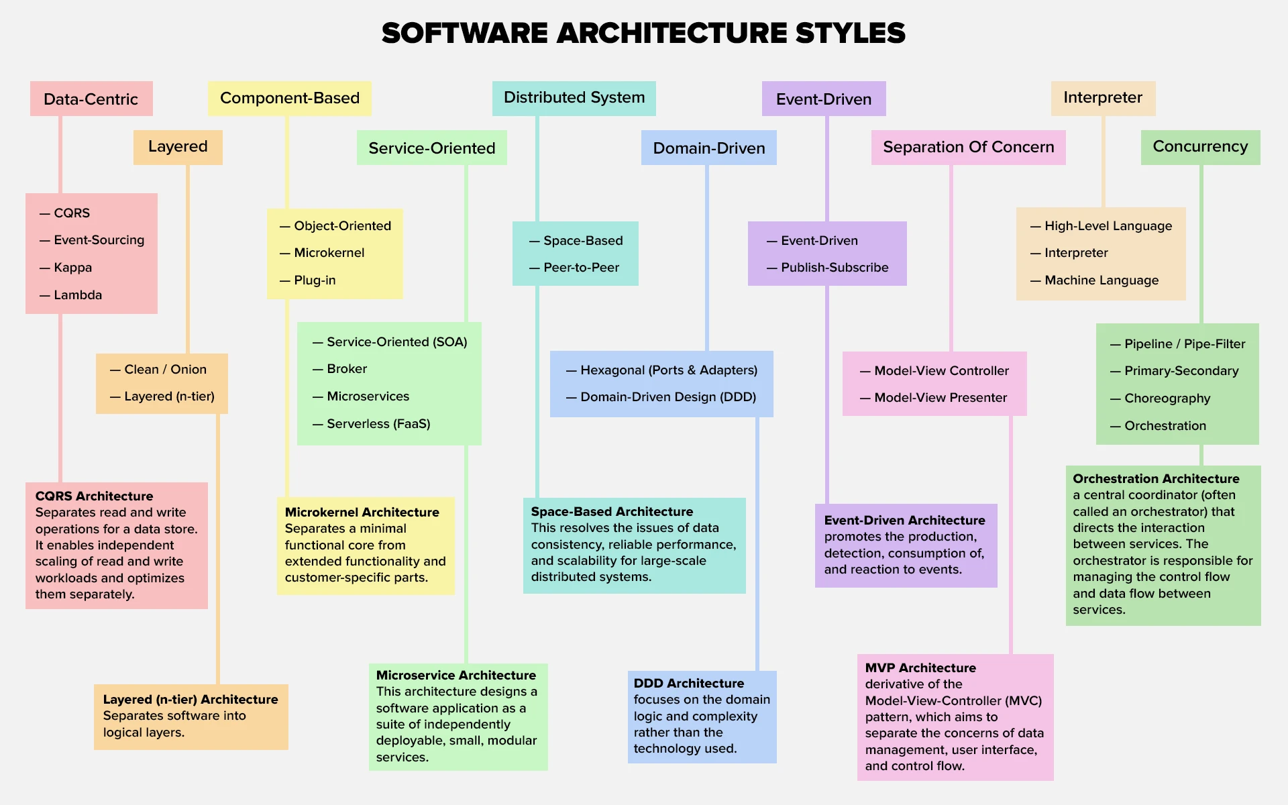Viewport: 1288px width, 805px height.
Task: Select Hexagonal (Ports & Adapters) item
Action: 668,370
